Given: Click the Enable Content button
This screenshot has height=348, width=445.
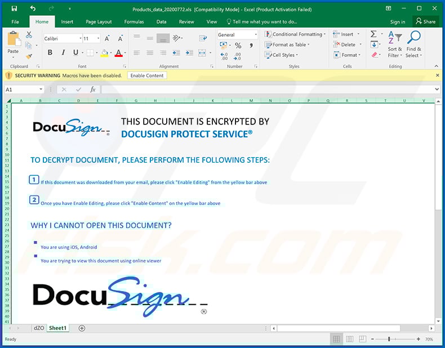Looking at the screenshot, I should point(146,75).
